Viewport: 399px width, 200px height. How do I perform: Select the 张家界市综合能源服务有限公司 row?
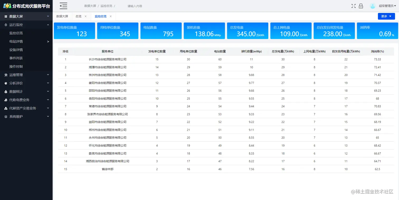click(x=226, y=114)
